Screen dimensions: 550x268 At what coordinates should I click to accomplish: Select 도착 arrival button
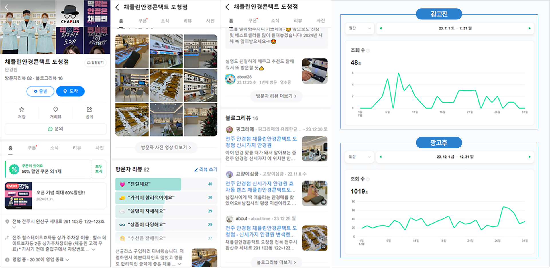(x=70, y=91)
